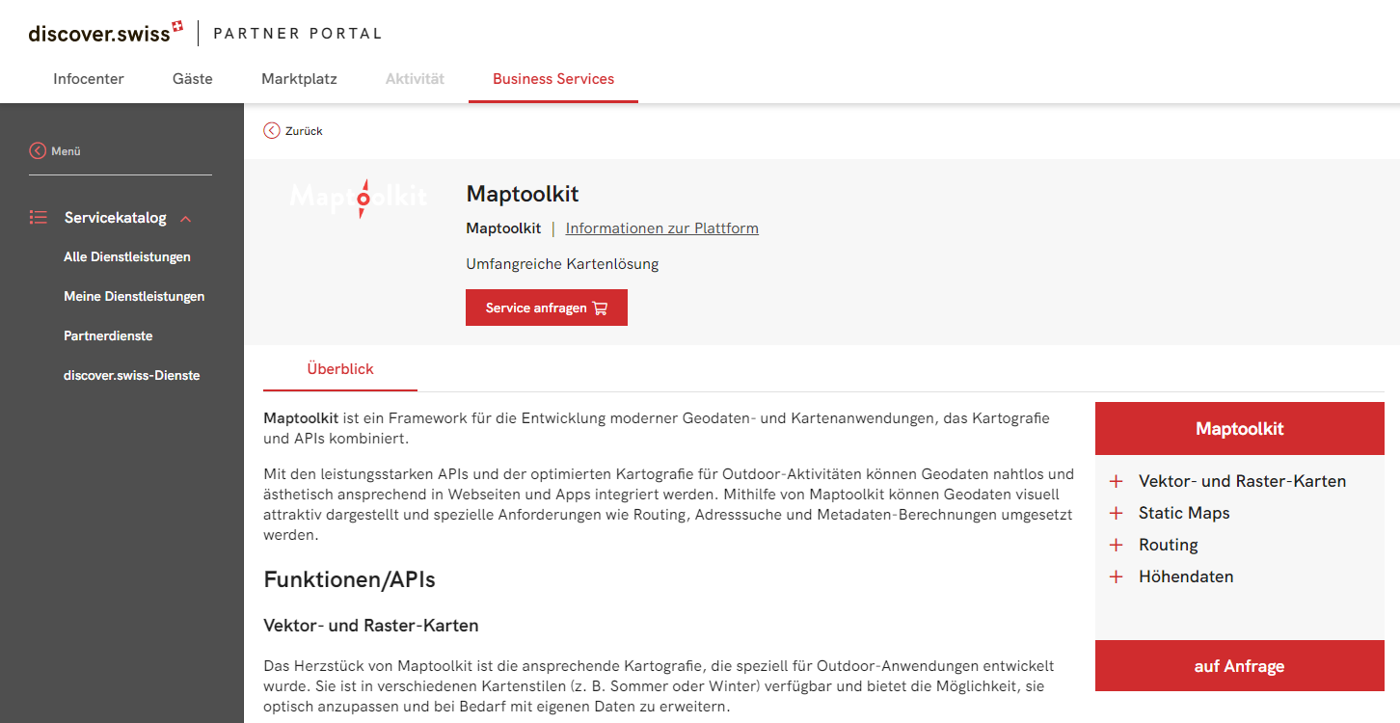Collapse the Servicekatalog chevron
The height and width of the screenshot is (723, 1400).
tap(186, 219)
